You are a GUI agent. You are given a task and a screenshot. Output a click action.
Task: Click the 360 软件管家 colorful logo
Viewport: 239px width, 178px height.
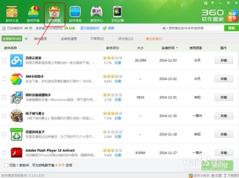coord(232,16)
